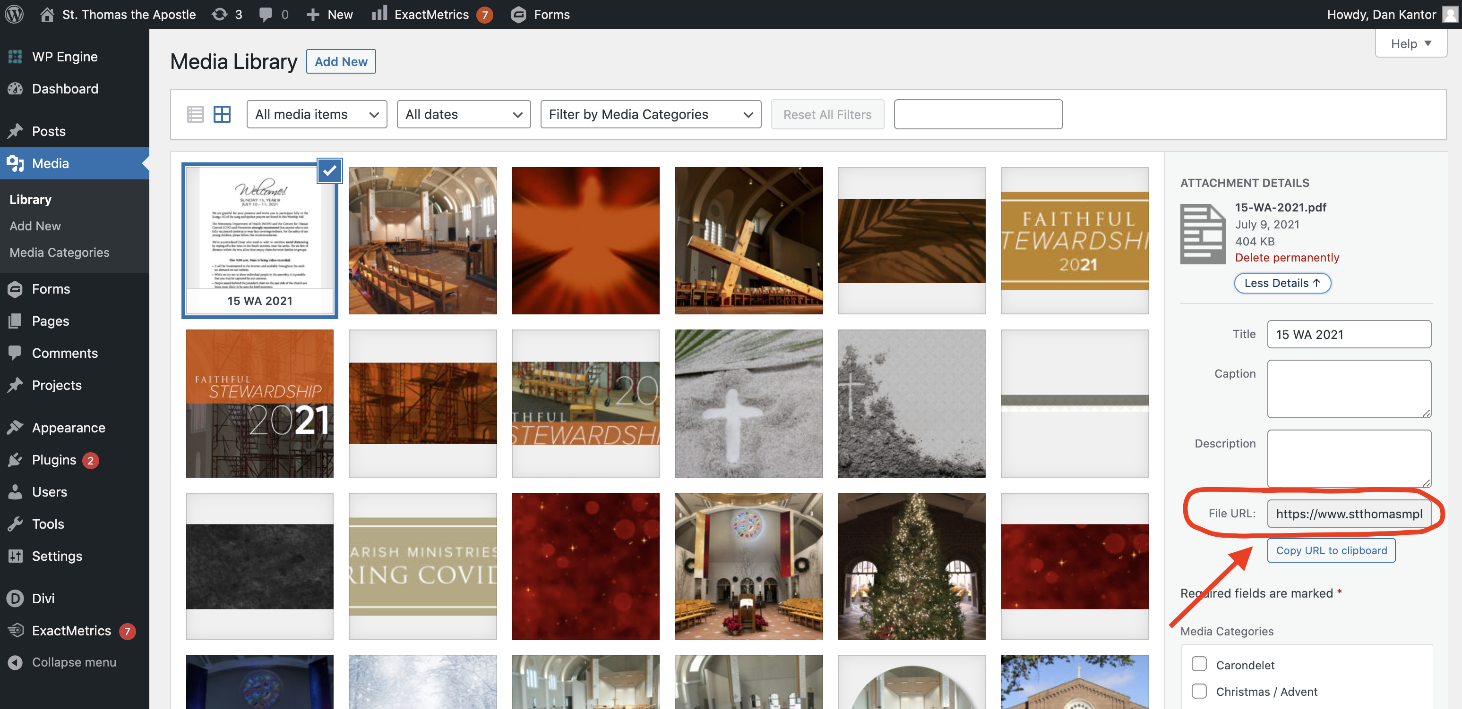The height and width of the screenshot is (709, 1462).
Task: Open the All dates dropdown
Action: pyautogui.click(x=464, y=115)
